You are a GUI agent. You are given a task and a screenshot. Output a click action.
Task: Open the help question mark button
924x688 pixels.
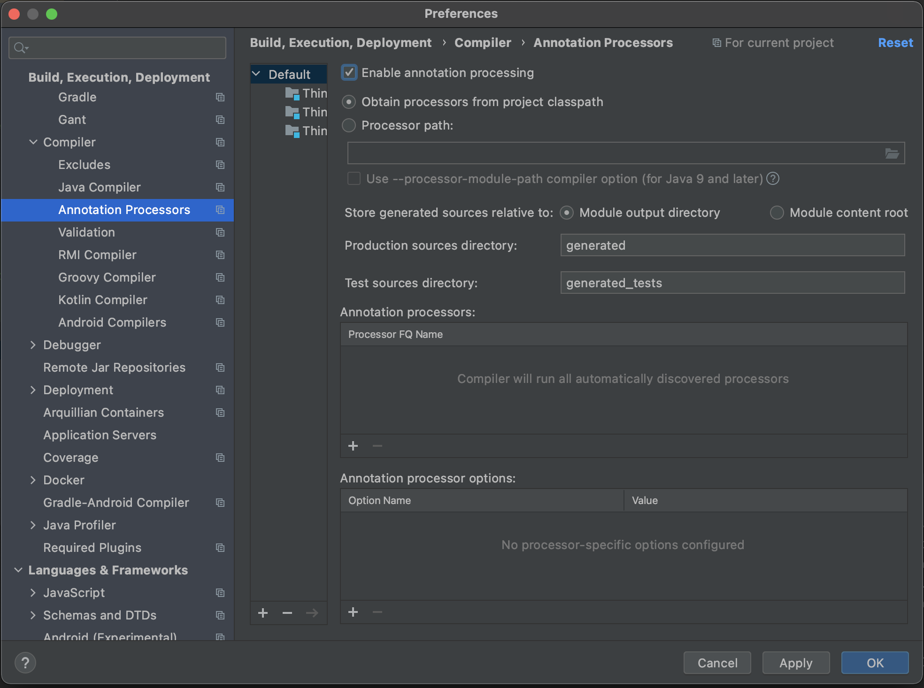pos(25,663)
